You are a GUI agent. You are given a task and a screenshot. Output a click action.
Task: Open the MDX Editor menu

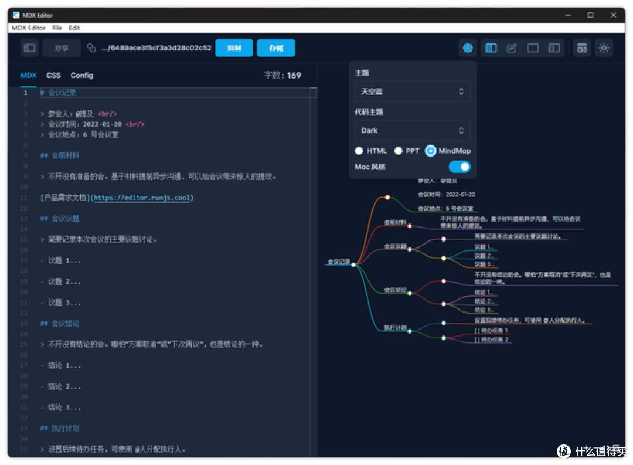[28, 28]
